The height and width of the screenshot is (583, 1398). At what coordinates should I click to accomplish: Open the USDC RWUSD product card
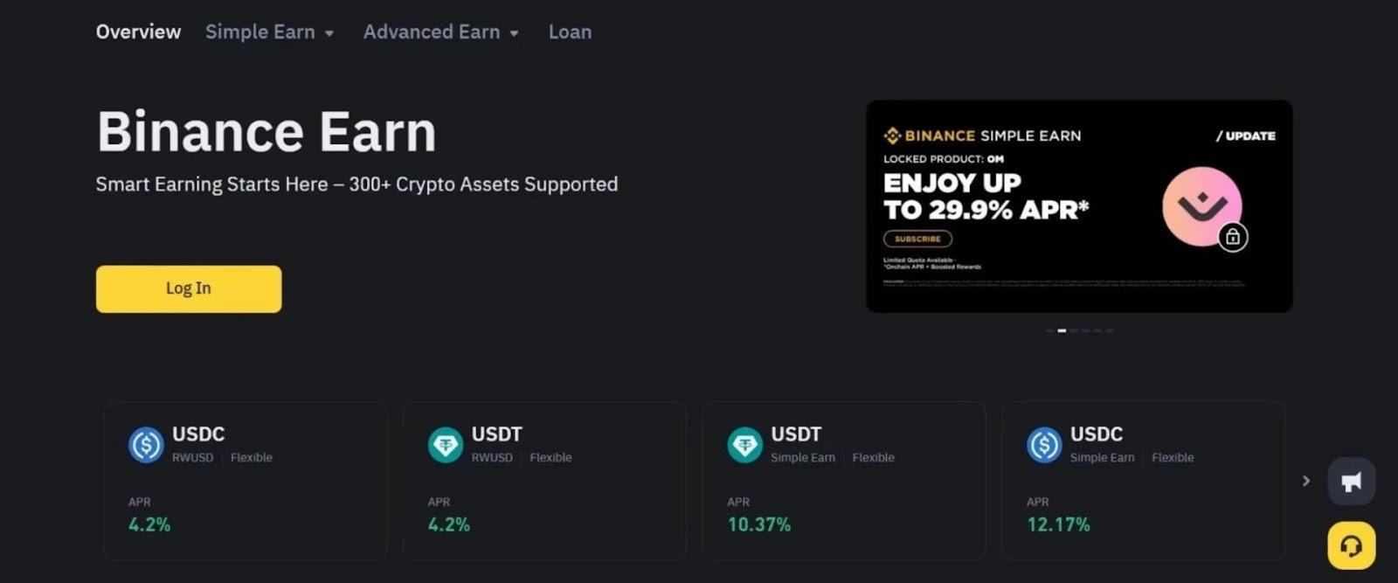246,481
